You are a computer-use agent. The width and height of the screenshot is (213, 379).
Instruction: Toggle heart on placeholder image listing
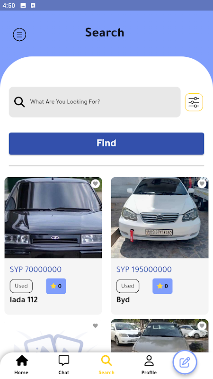pyautogui.click(x=96, y=326)
